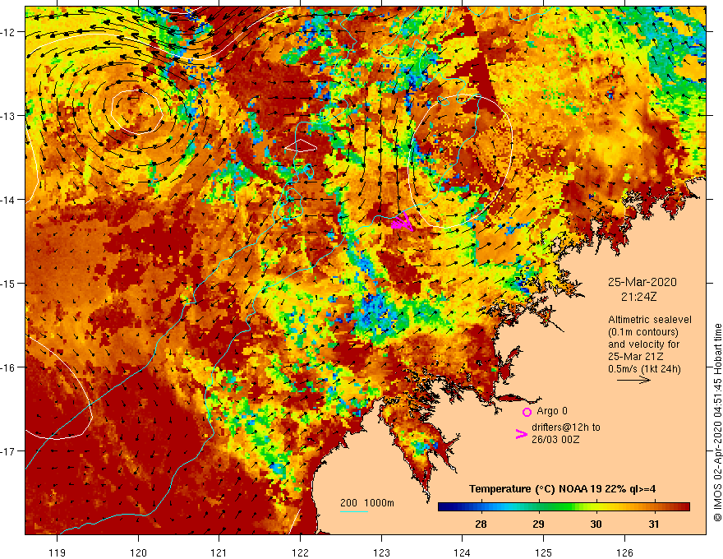Click the color bar label '30'
The height and width of the screenshot is (559, 723).
pos(596,524)
